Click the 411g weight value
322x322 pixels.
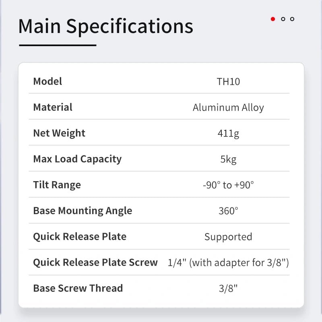click(x=228, y=134)
